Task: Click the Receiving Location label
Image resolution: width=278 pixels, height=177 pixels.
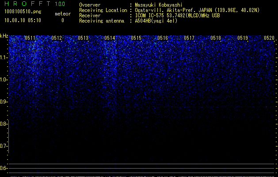Action: 103,10
